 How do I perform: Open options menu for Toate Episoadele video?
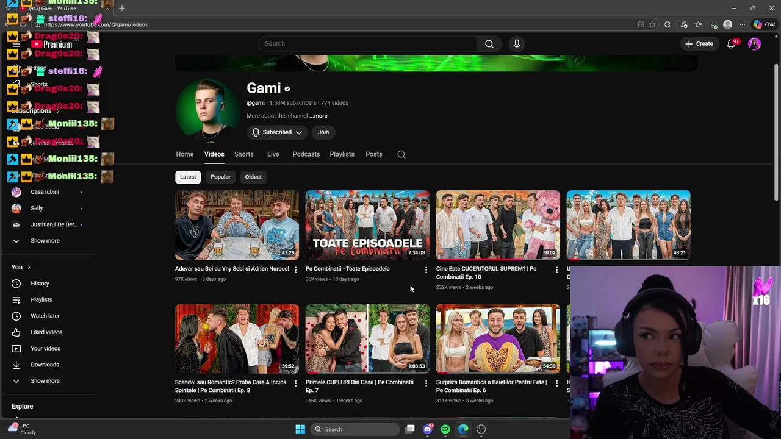(426, 269)
